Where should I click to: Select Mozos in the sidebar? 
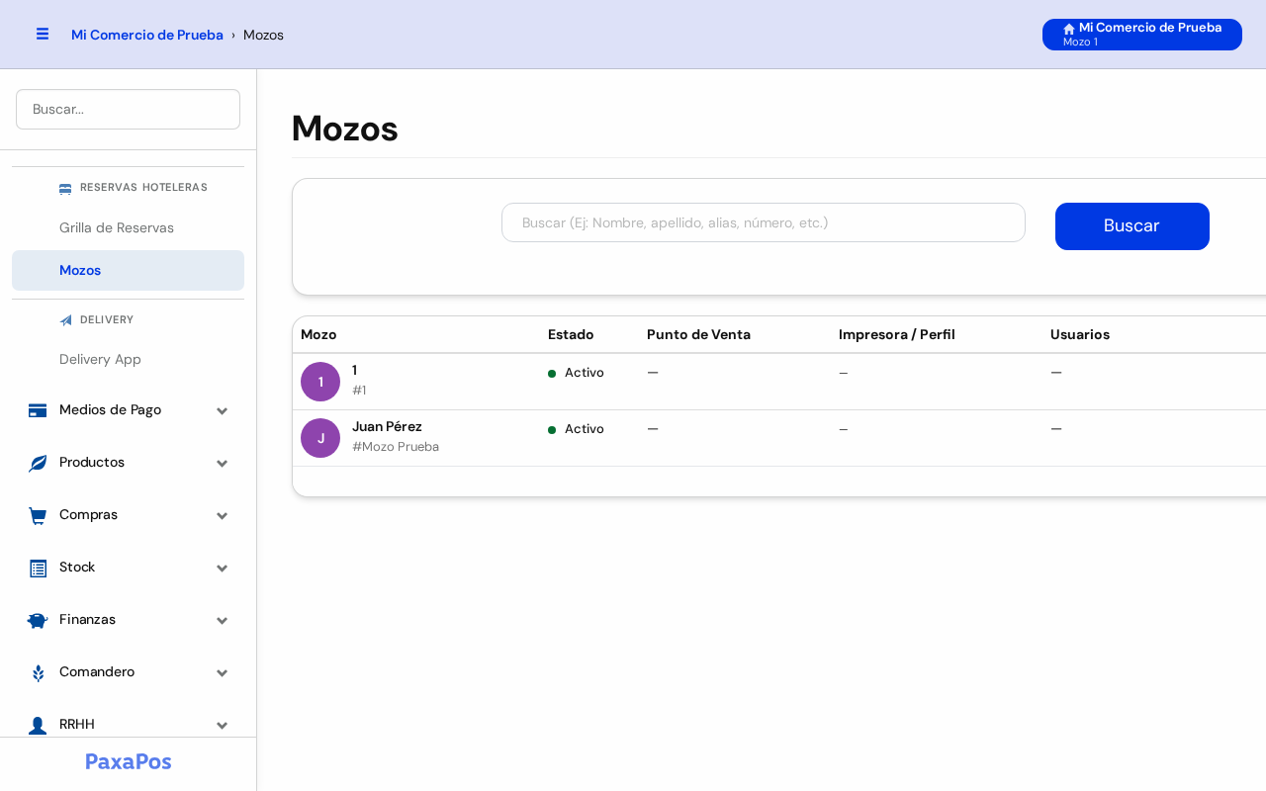tap(128, 270)
